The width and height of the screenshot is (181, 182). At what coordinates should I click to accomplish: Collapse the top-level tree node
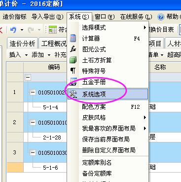tap(28, 77)
